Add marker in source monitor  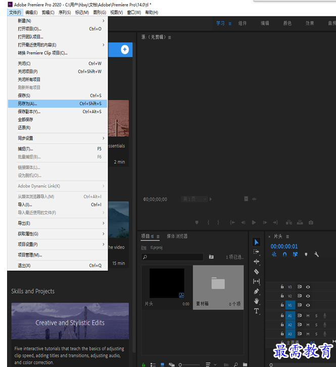point(197,222)
